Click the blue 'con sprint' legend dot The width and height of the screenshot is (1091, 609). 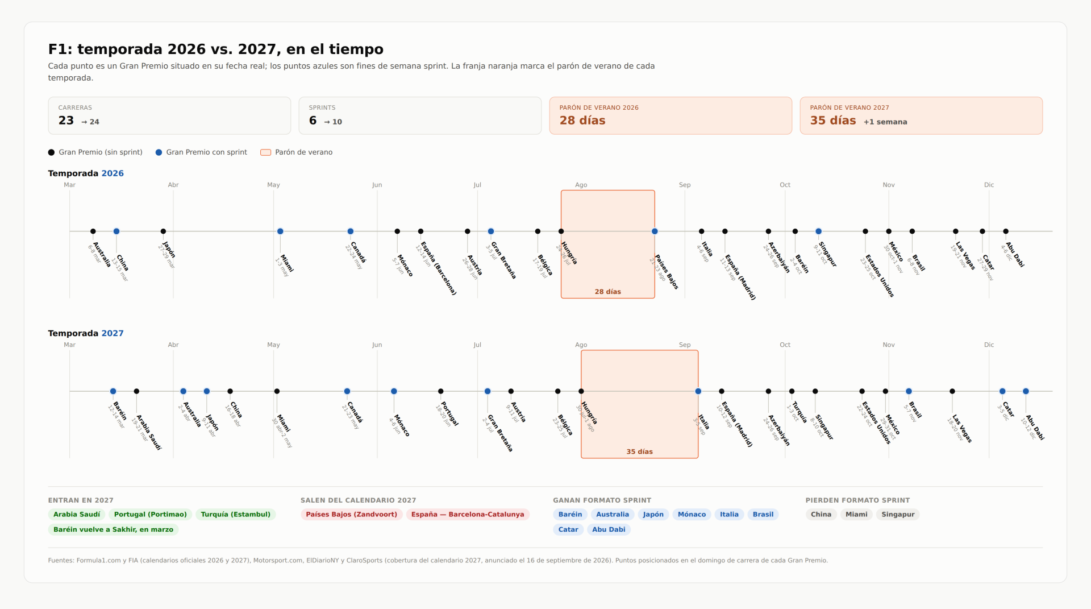click(x=159, y=152)
